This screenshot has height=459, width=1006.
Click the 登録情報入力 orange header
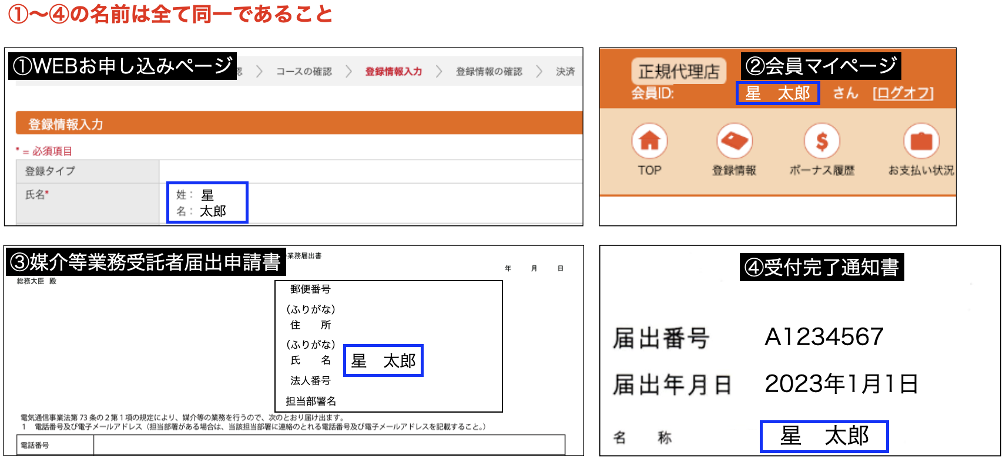(x=299, y=124)
